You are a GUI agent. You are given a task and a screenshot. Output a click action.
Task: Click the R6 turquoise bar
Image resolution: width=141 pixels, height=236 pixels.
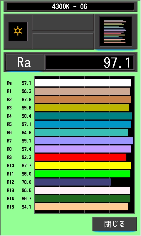tap(81, 132)
